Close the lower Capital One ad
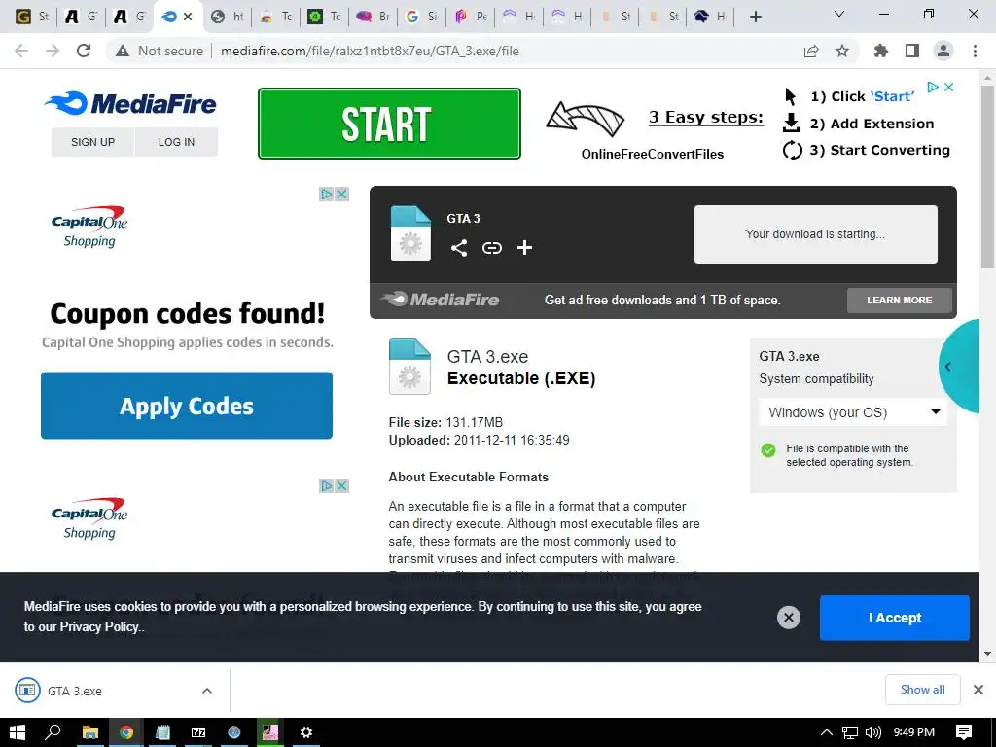Image resolution: width=996 pixels, height=747 pixels. [x=341, y=486]
